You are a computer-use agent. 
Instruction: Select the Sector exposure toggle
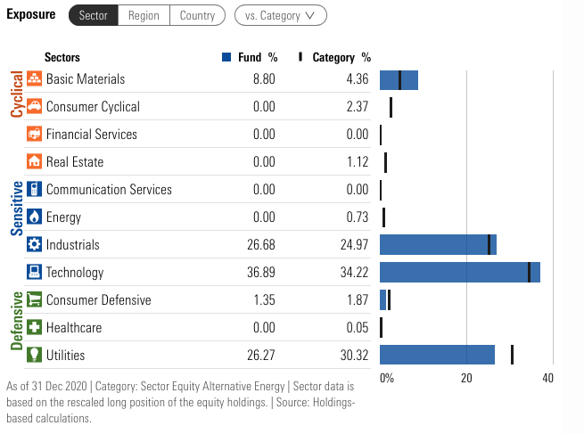94,15
